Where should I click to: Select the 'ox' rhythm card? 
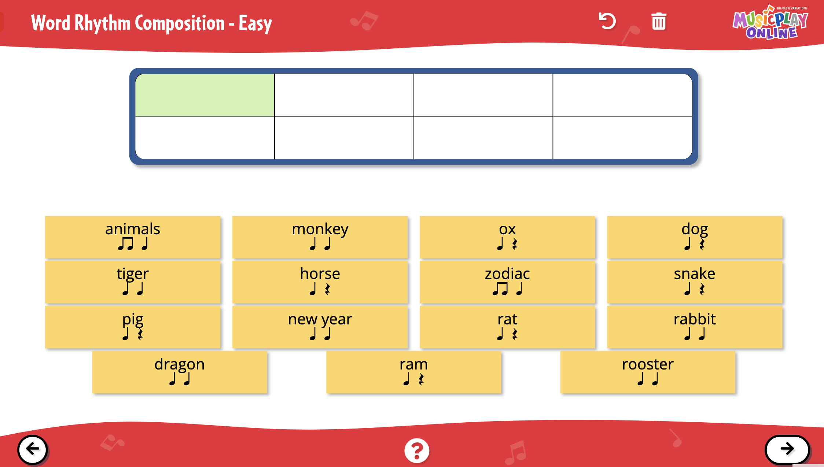click(x=507, y=237)
